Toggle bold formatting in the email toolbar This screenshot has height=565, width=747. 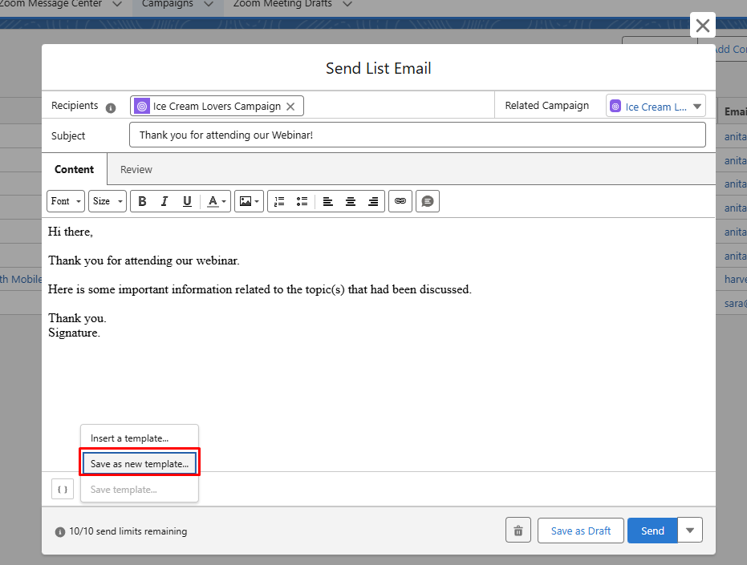[142, 201]
